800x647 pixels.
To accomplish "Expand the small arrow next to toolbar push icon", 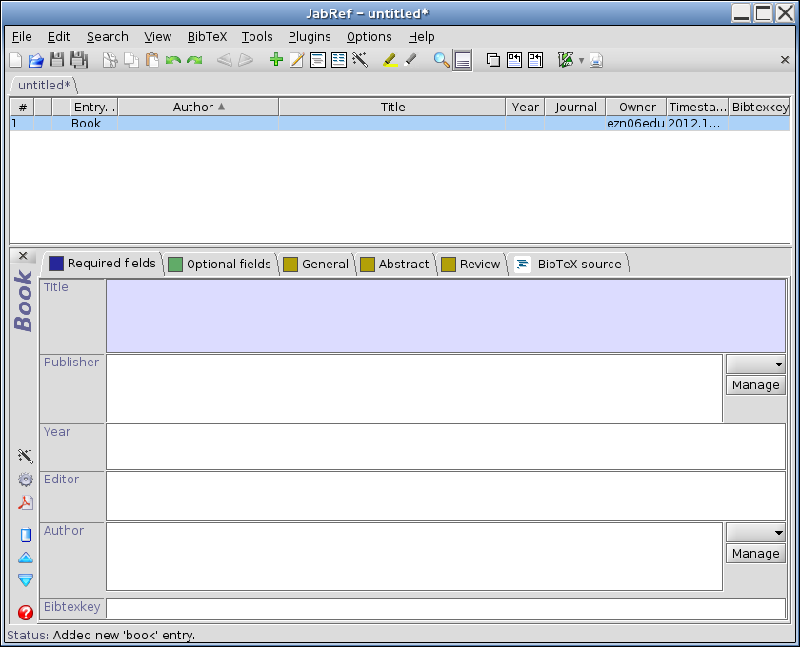I will (581, 61).
